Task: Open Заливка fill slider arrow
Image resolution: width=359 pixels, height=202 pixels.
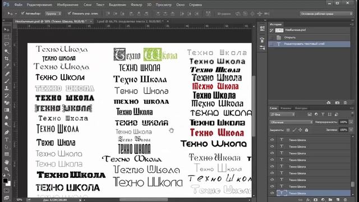Action: (351, 130)
